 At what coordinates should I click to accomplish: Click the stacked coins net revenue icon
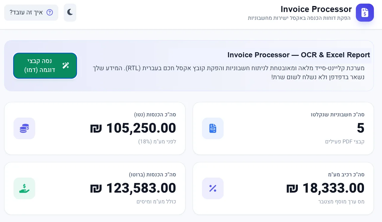click(24, 128)
